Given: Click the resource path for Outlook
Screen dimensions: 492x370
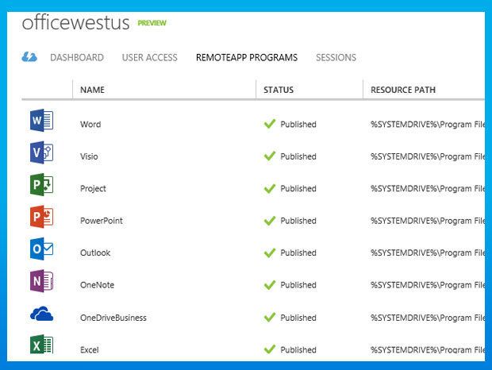Looking at the screenshot, I should pyautogui.click(x=428, y=252).
